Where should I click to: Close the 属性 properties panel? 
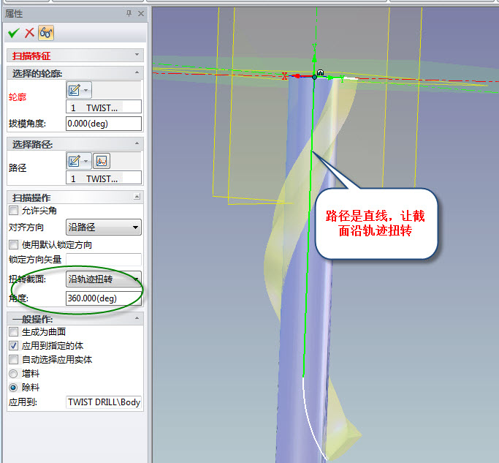(140, 13)
